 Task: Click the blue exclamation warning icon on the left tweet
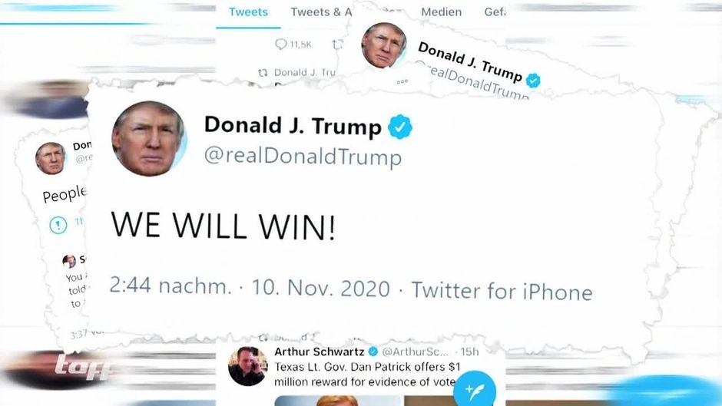point(58,225)
